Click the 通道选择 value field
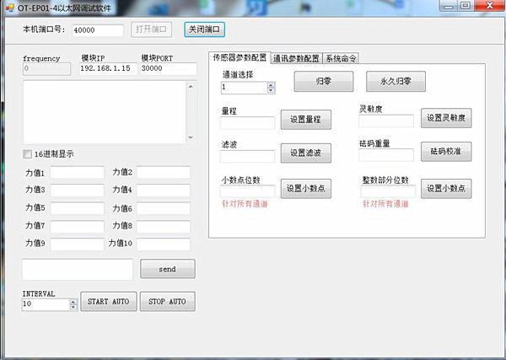The height and width of the screenshot is (360, 506). pyautogui.click(x=245, y=88)
